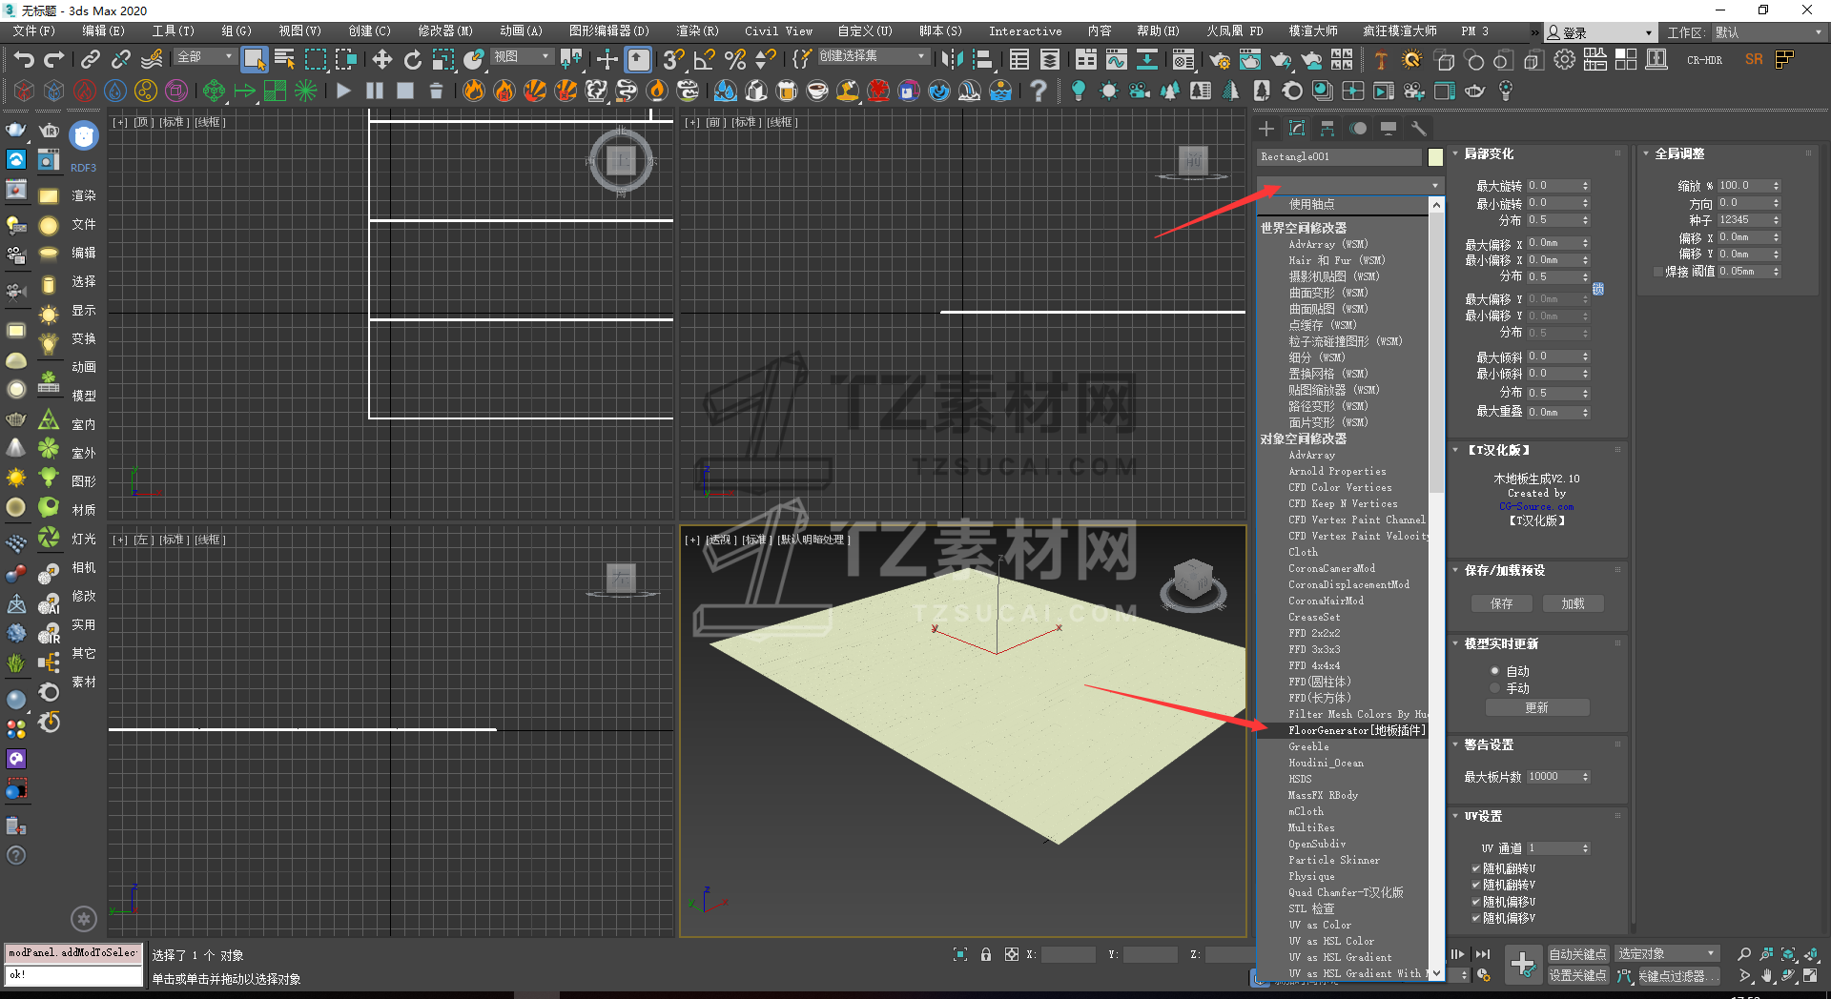Click the Mirror tool icon

click(x=952, y=59)
